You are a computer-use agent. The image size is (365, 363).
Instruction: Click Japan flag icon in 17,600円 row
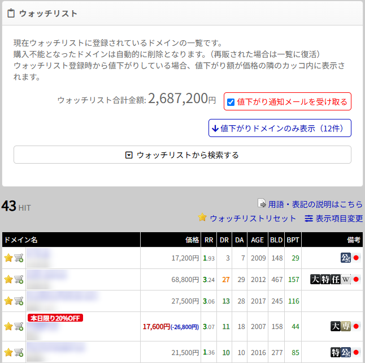pyautogui.click(x=356, y=326)
